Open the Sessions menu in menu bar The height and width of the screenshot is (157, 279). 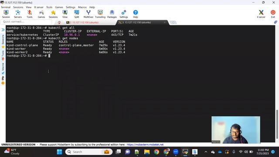18,7
